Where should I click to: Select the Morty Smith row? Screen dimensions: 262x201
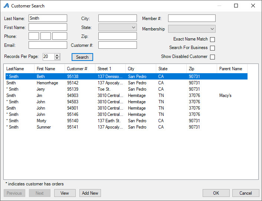pyautogui.click(x=127, y=121)
